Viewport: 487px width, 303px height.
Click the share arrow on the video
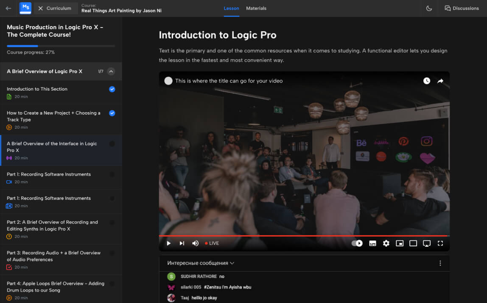coord(440,81)
